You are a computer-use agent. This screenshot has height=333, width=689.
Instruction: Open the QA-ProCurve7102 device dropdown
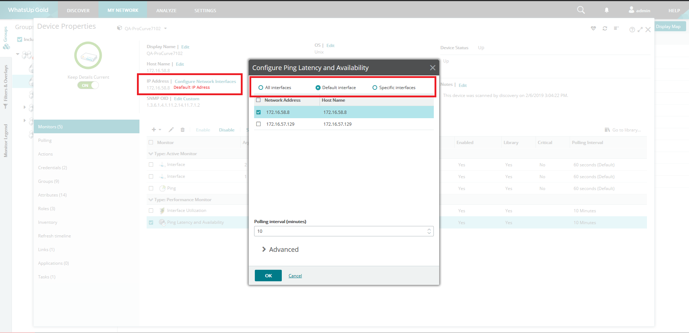coord(165,28)
